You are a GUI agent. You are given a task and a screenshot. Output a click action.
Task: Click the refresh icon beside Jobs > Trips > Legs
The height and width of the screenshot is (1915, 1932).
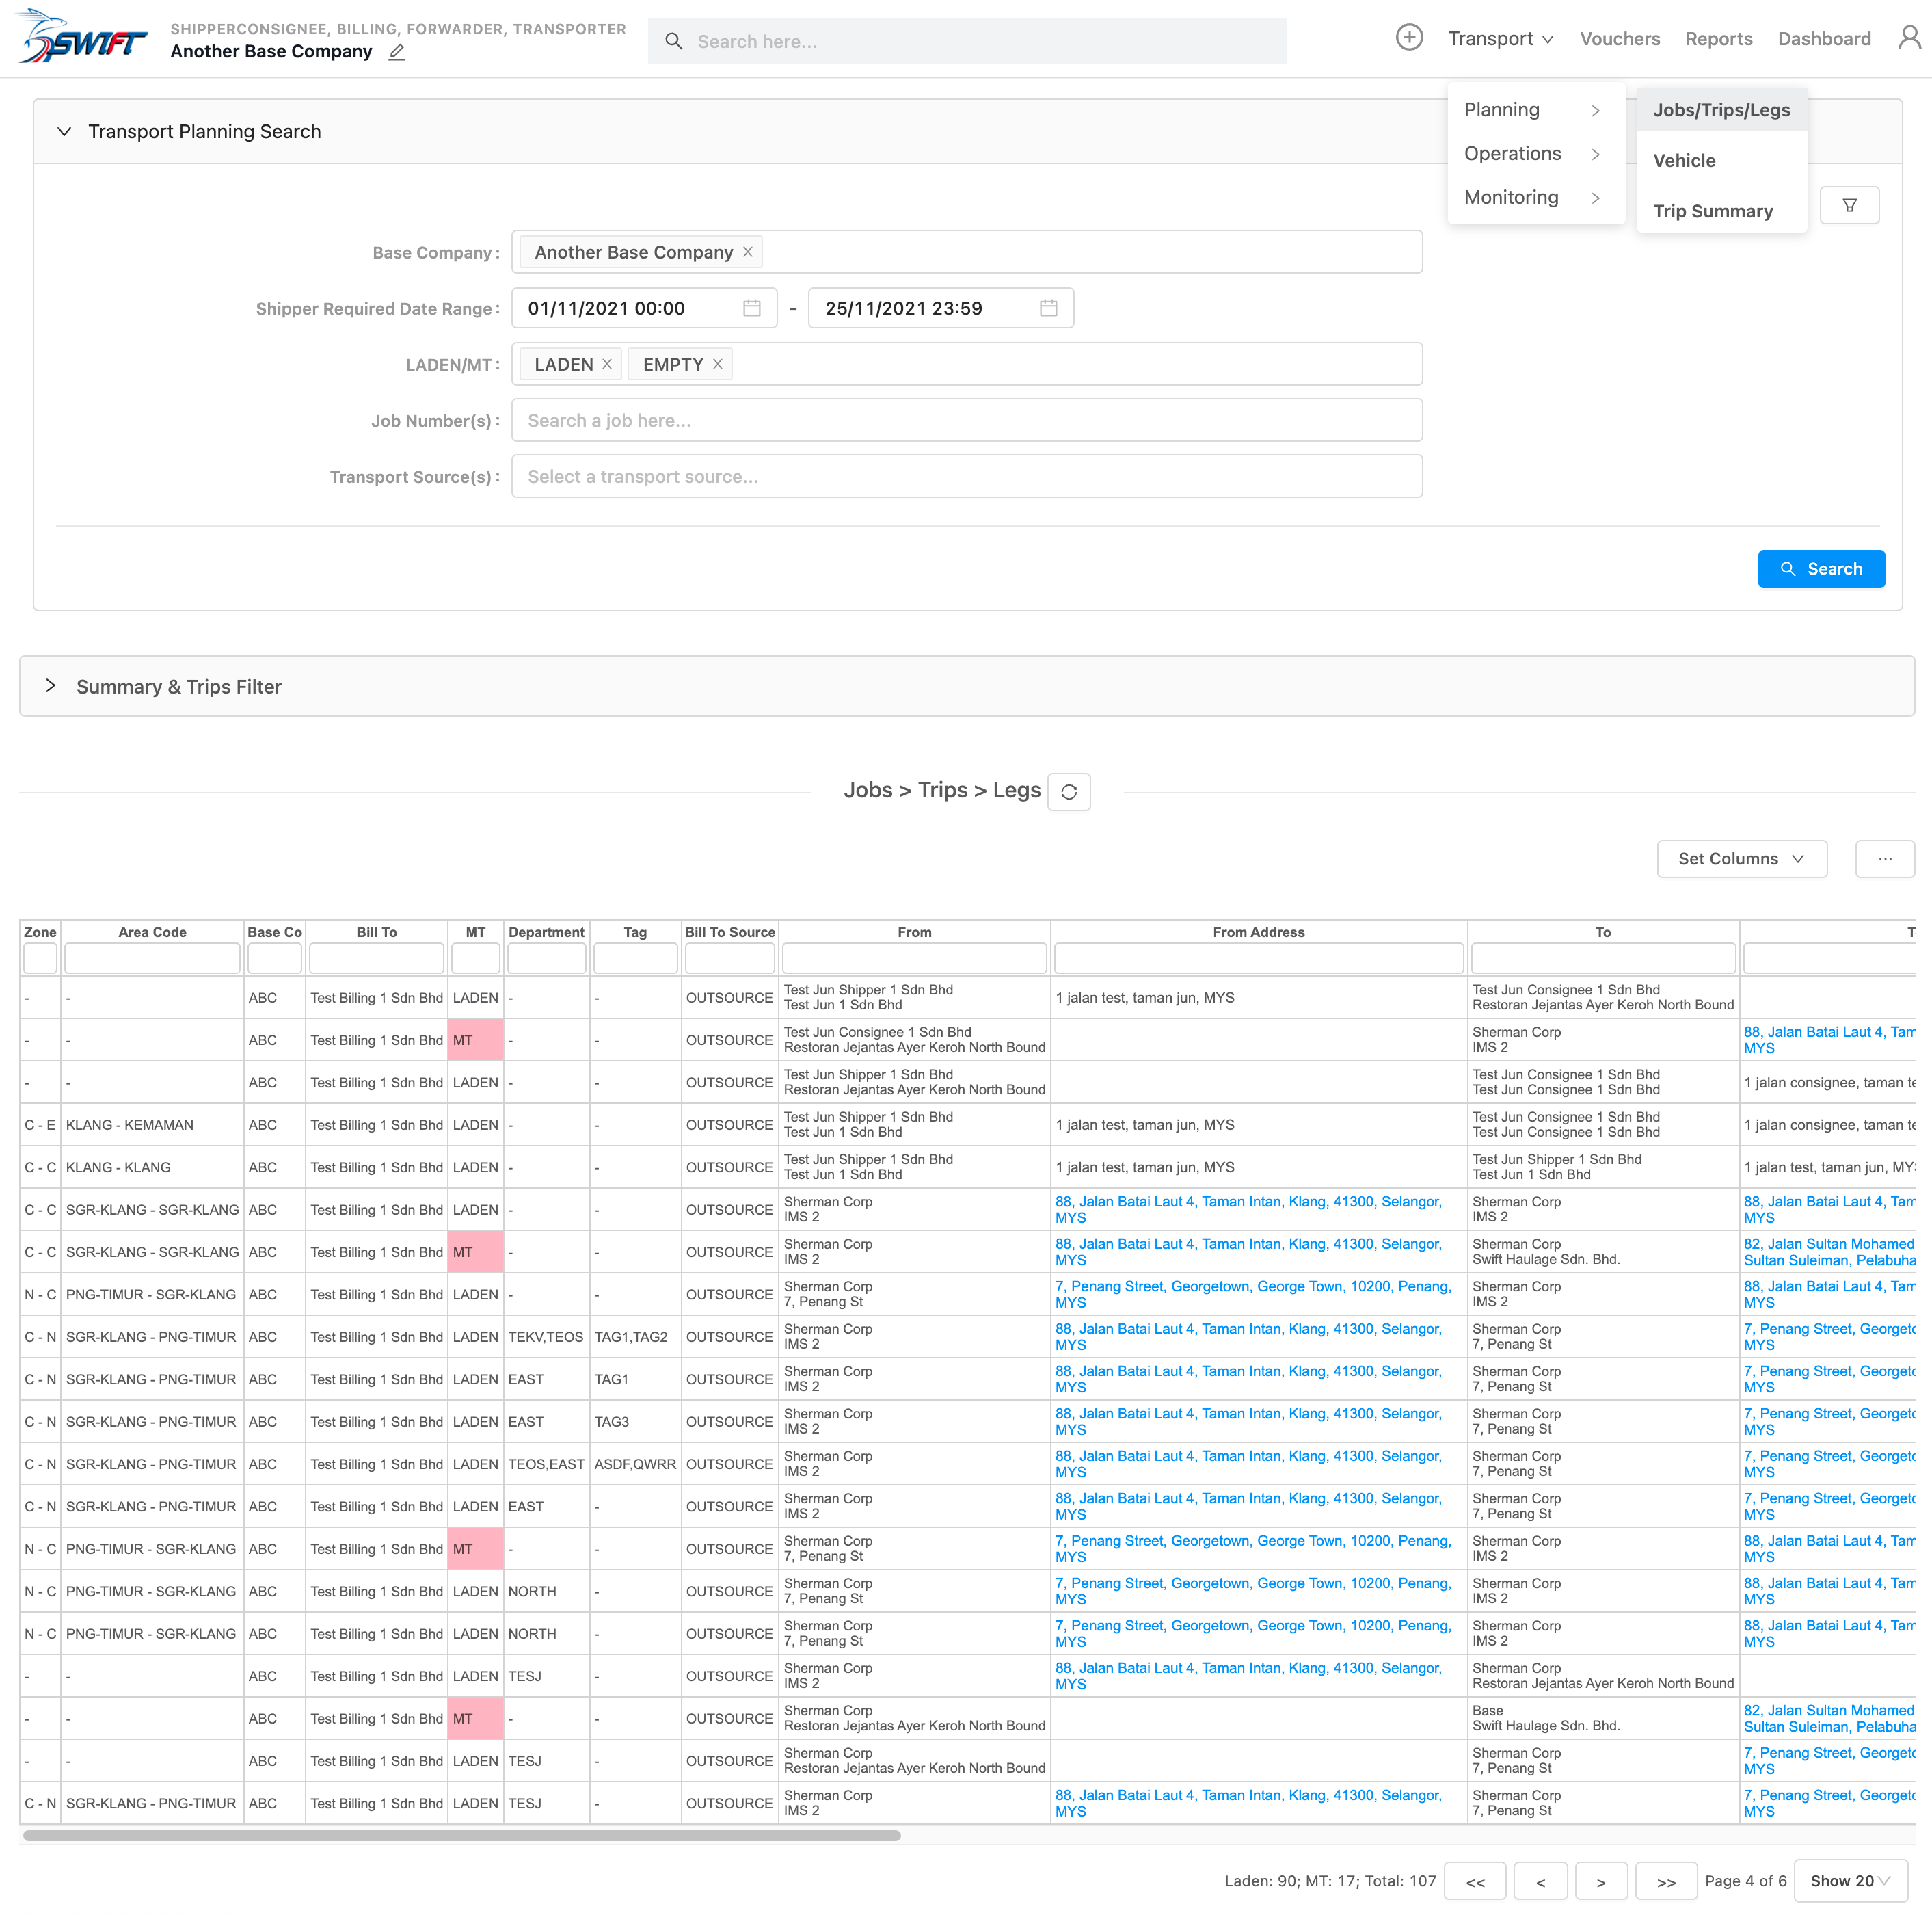pos(1068,791)
